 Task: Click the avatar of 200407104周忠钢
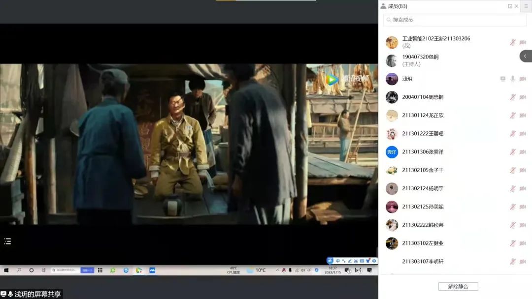point(392,97)
